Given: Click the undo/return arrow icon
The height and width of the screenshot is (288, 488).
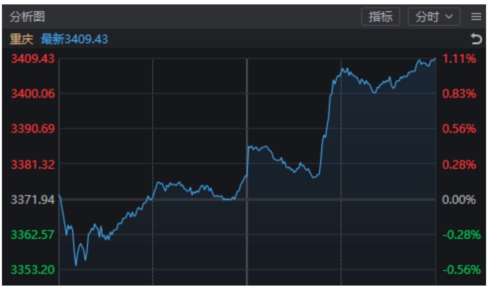Looking at the screenshot, I should click(476, 39).
